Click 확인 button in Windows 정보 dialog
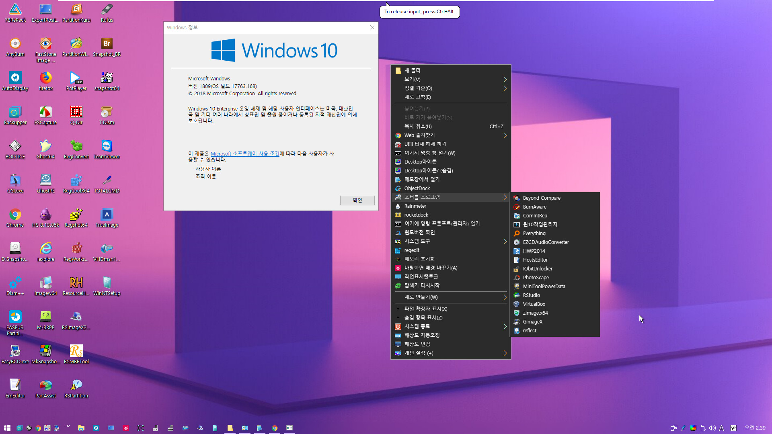Screen dimensions: 772x434 [357, 200]
